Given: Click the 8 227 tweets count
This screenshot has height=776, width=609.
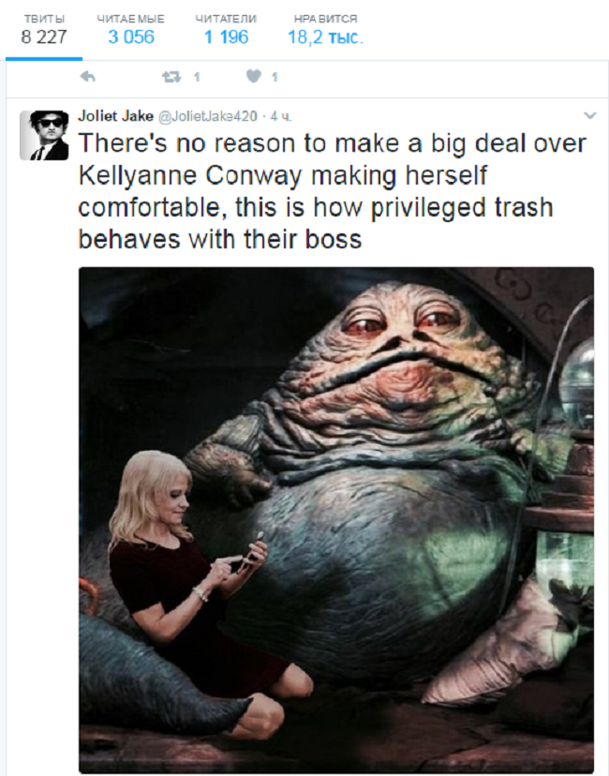Looking at the screenshot, I should pyautogui.click(x=43, y=37).
